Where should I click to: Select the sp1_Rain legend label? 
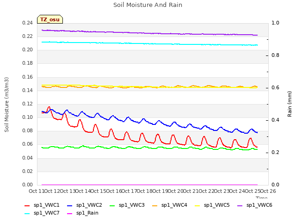87,213
